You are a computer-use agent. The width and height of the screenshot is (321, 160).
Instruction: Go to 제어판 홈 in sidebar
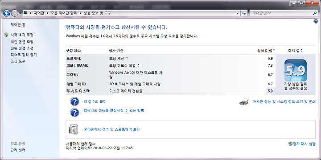coord(18,25)
